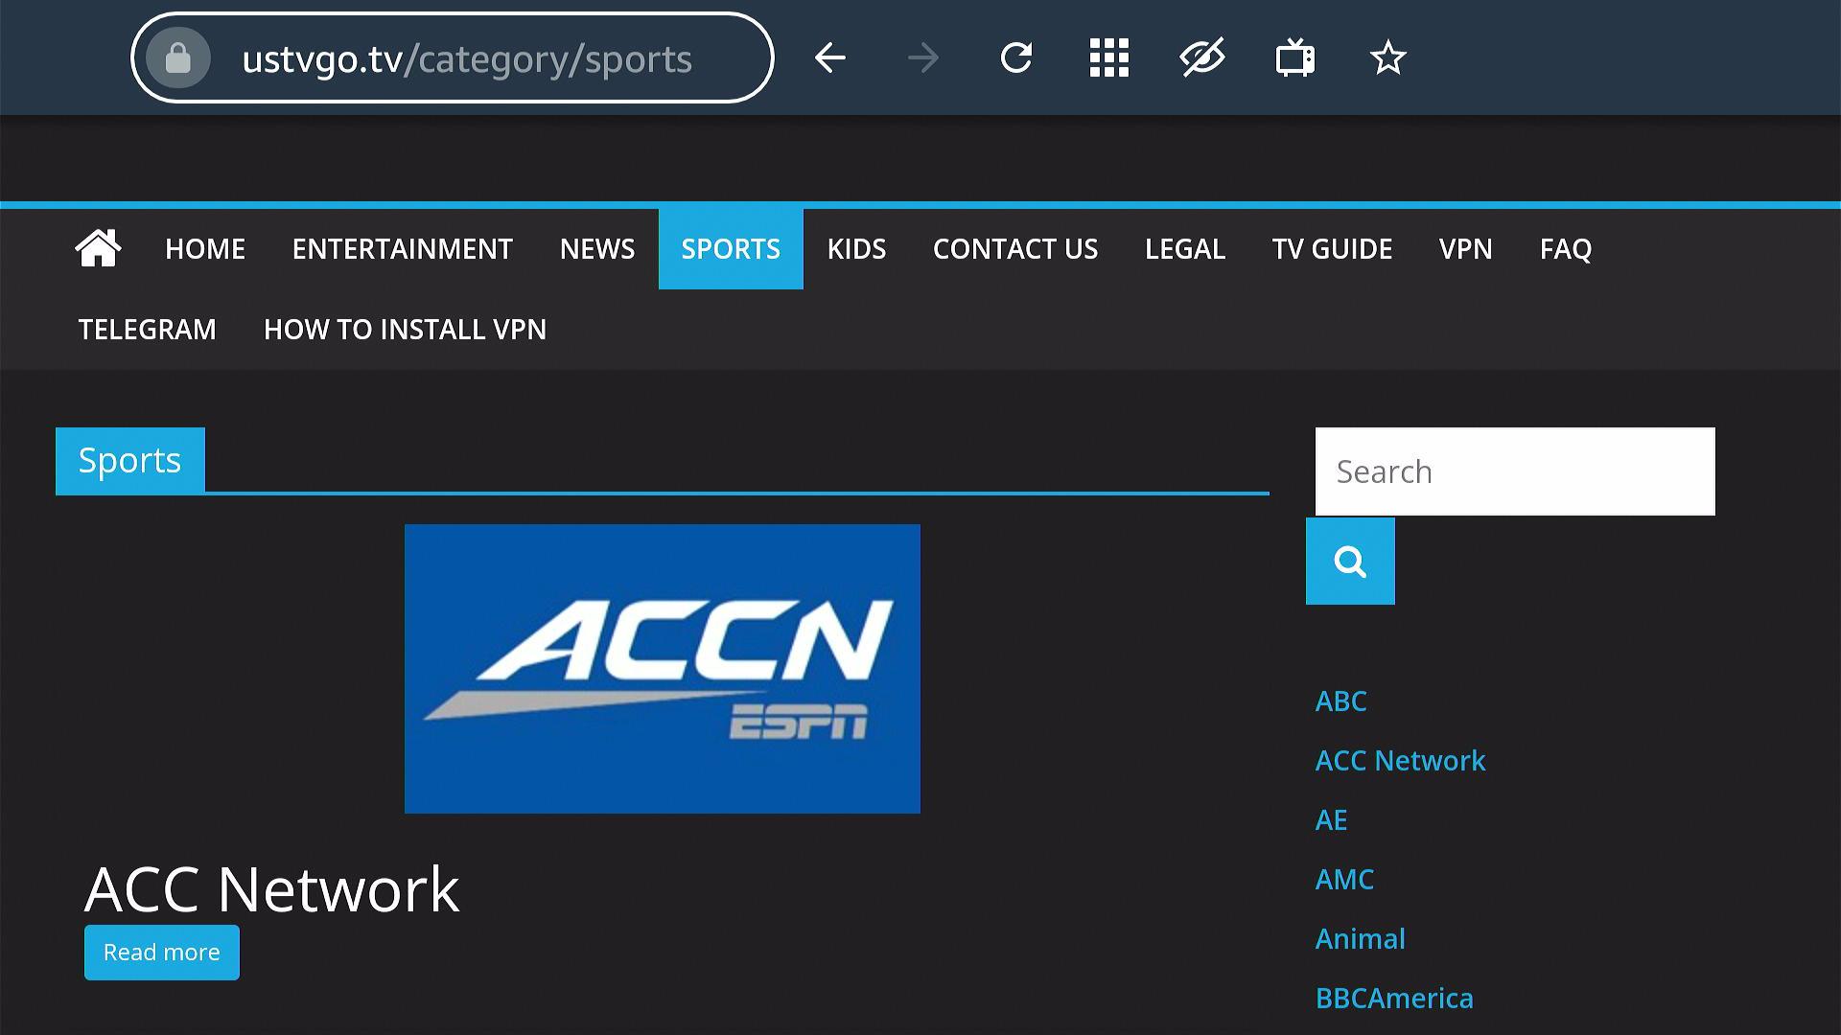1841x1035 pixels.
Task: Open the ACCN ESPN logo thumbnail
Action: coord(663,669)
